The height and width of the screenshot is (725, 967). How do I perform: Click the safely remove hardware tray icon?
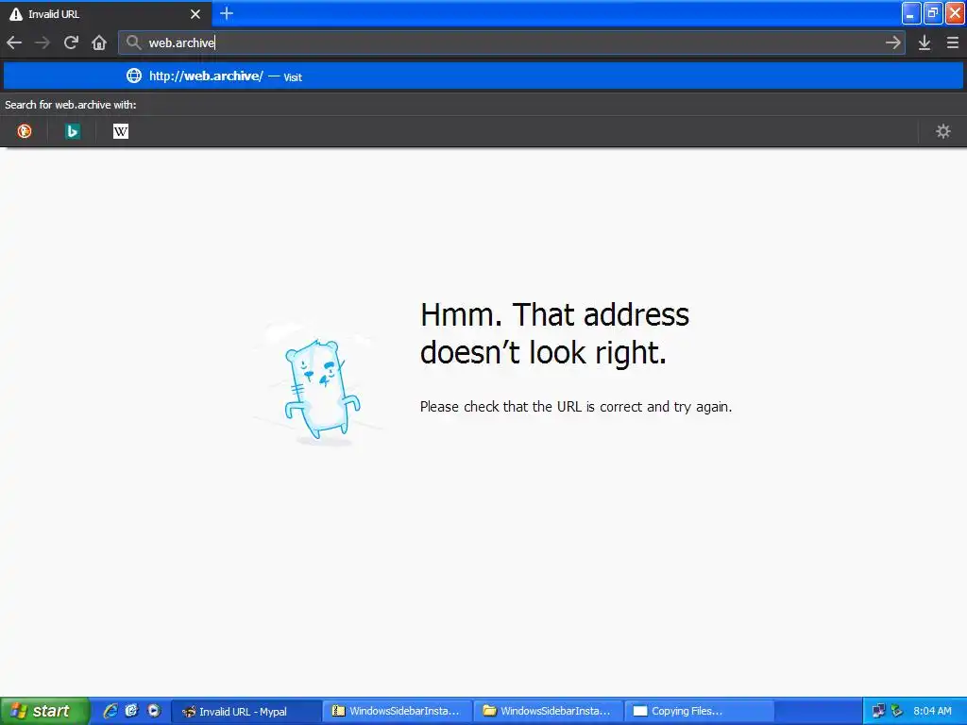[897, 711]
